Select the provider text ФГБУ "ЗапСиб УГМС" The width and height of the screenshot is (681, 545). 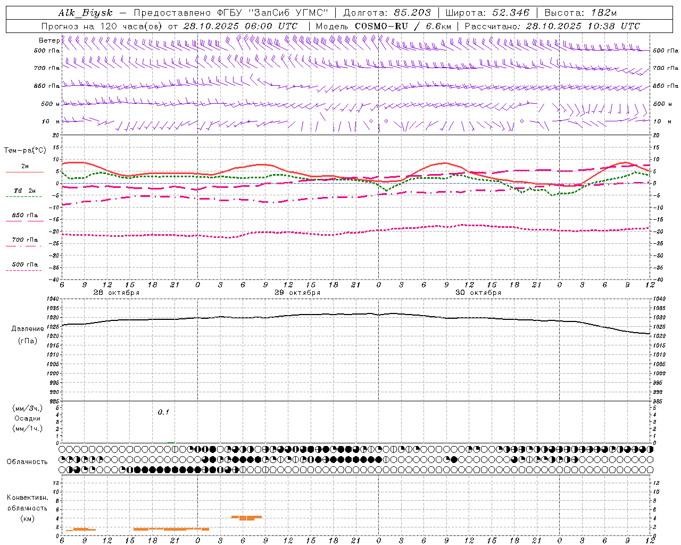pos(273,13)
